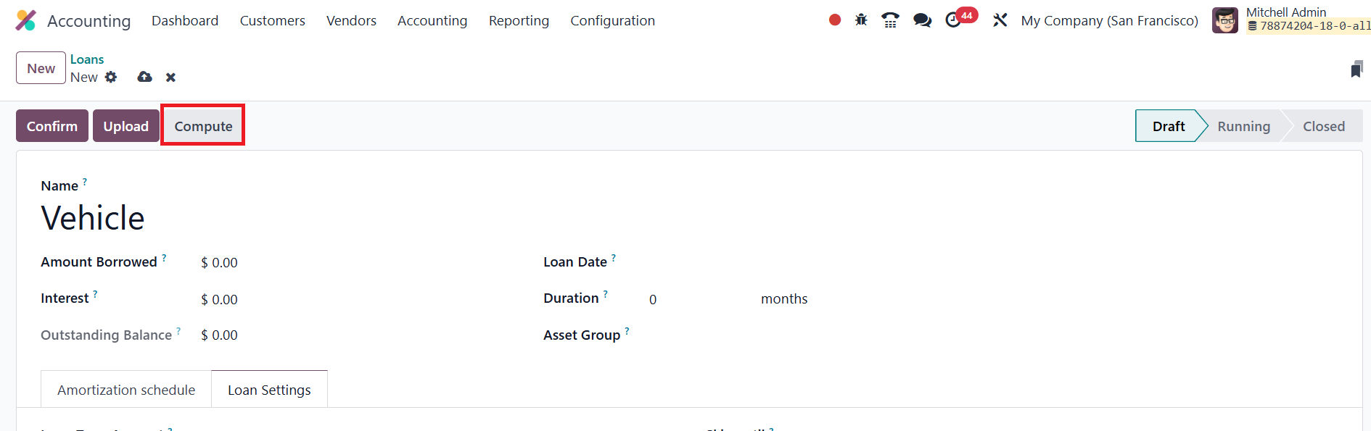This screenshot has width=1371, height=431.
Task: Discard changes with the X icon
Action: (170, 77)
